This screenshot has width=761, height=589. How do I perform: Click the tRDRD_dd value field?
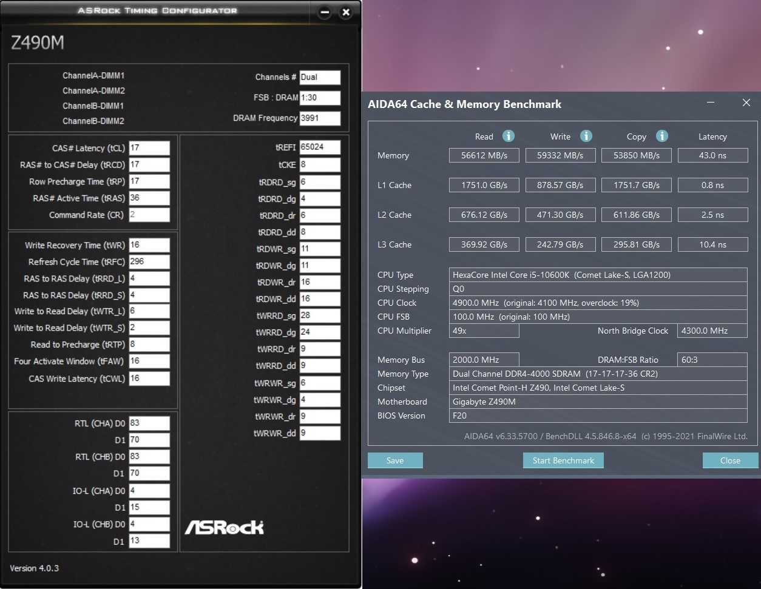pyautogui.click(x=320, y=232)
